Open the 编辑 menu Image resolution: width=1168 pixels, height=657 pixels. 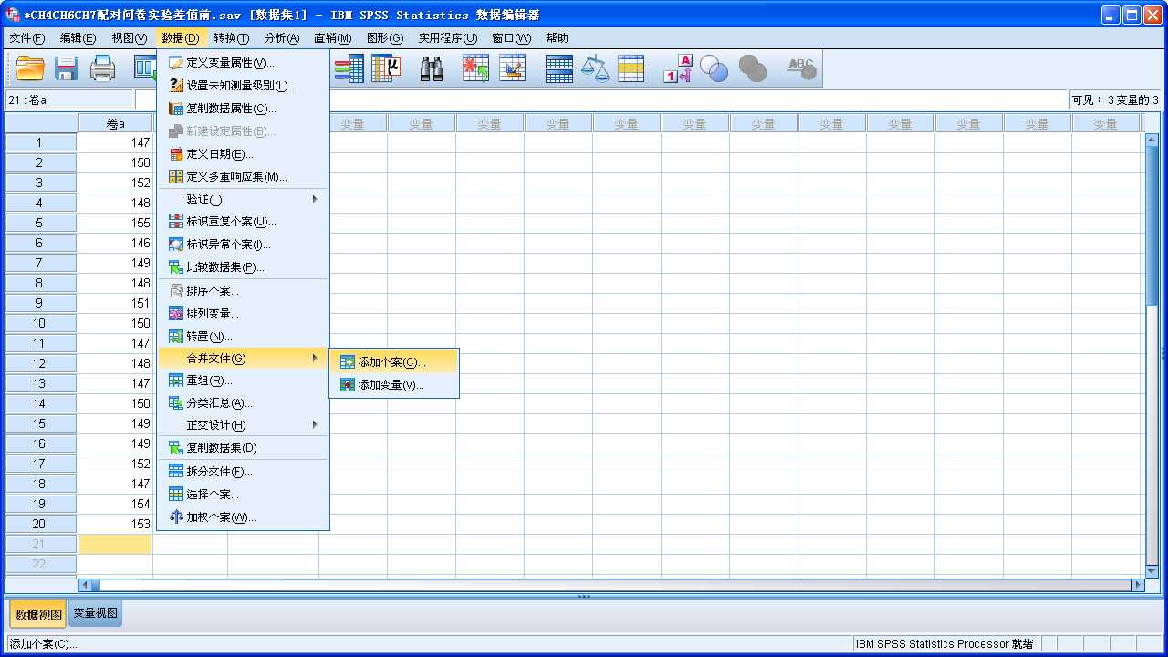point(78,38)
